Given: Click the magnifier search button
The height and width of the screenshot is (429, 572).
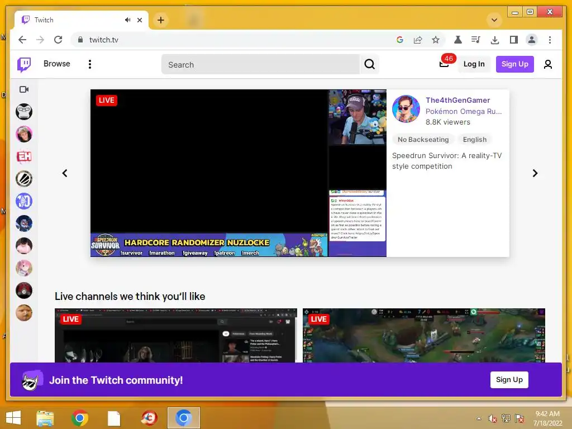Looking at the screenshot, I should click(370, 65).
